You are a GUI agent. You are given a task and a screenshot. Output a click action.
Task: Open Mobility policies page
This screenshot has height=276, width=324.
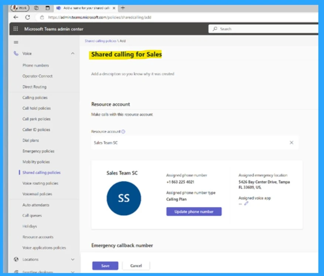point(36,162)
